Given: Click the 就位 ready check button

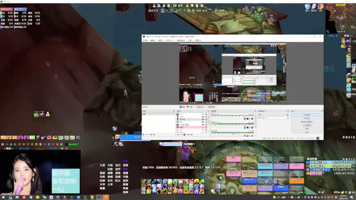Looking at the screenshot, I should point(205,11).
